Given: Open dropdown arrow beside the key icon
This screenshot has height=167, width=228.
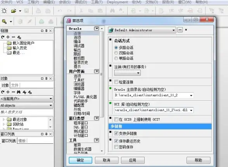Looking at the screenshot, I should tap(11, 22).
